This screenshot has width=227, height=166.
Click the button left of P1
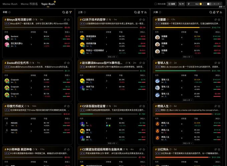pyautogui.click(x=172, y=4)
